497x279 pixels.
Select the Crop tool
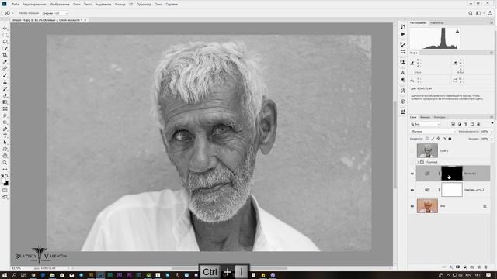(5, 55)
